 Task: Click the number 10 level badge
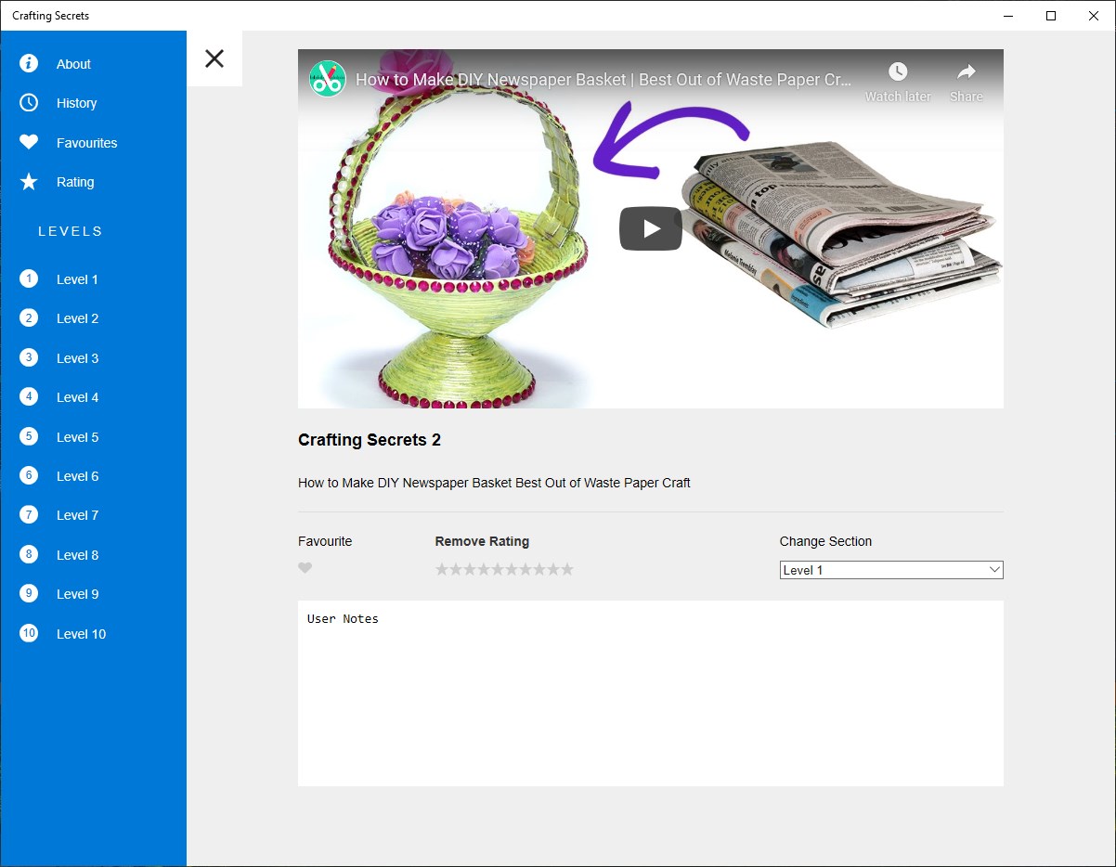[29, 633]
